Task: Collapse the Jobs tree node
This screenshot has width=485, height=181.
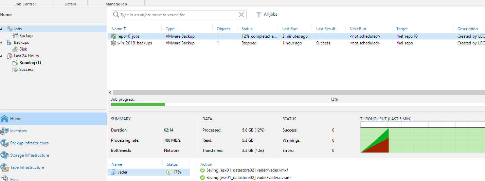Action: tap(2, 29)
